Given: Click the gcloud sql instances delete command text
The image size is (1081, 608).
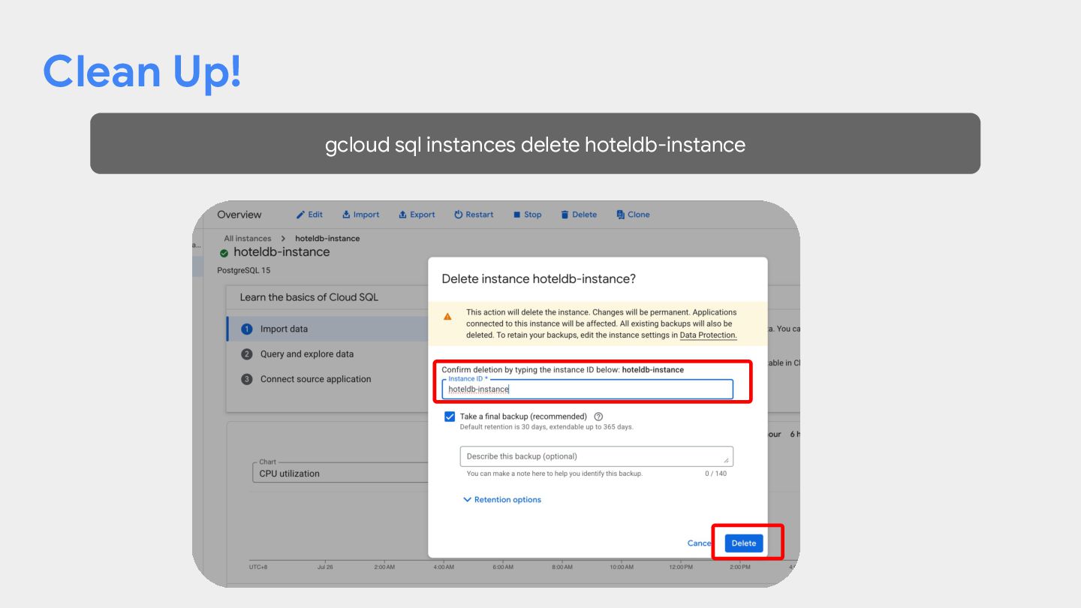Looking at the screenshot, I should [535, 144].
